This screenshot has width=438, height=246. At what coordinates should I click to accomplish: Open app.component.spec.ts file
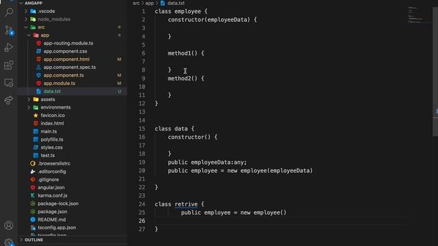(70, 67)
